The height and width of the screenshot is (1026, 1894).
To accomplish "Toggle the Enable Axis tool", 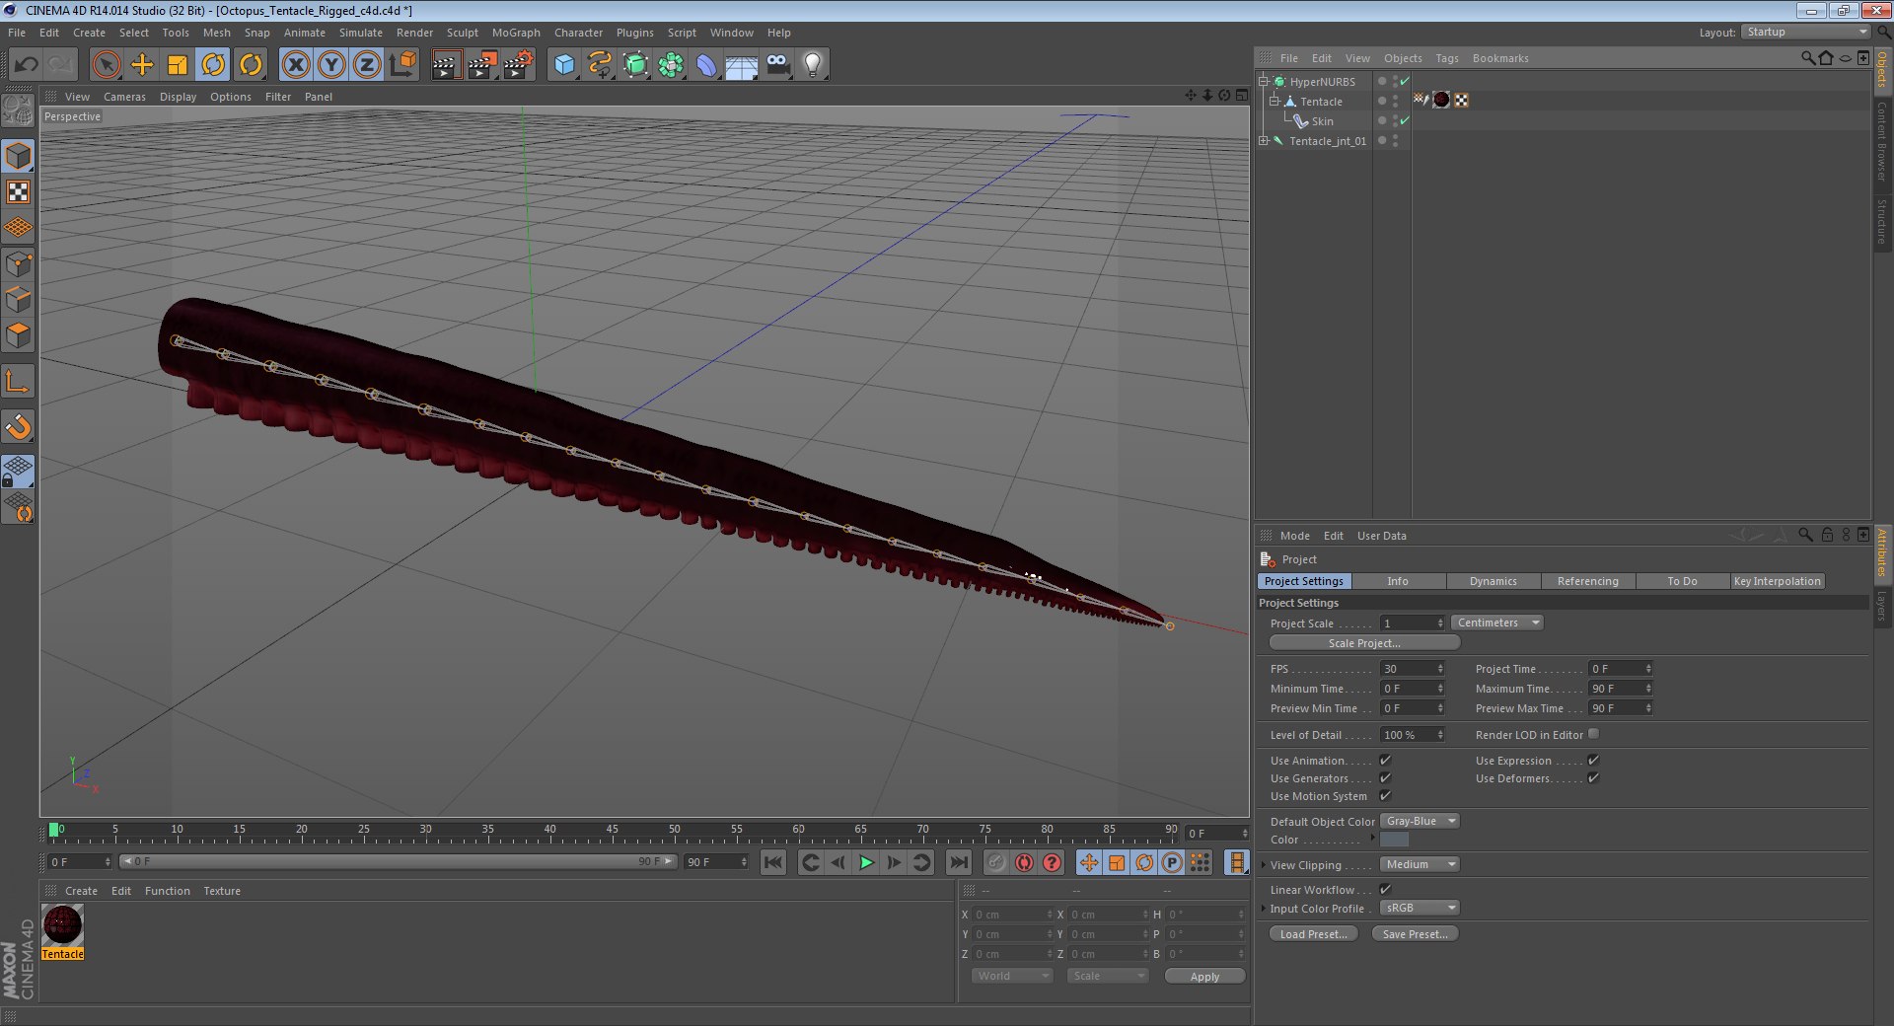I will pos(18,382).
